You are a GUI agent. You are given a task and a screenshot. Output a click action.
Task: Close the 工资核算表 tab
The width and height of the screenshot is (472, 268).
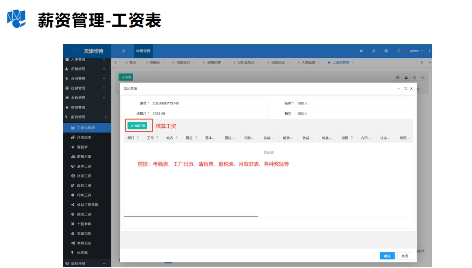tap(353, 63)
